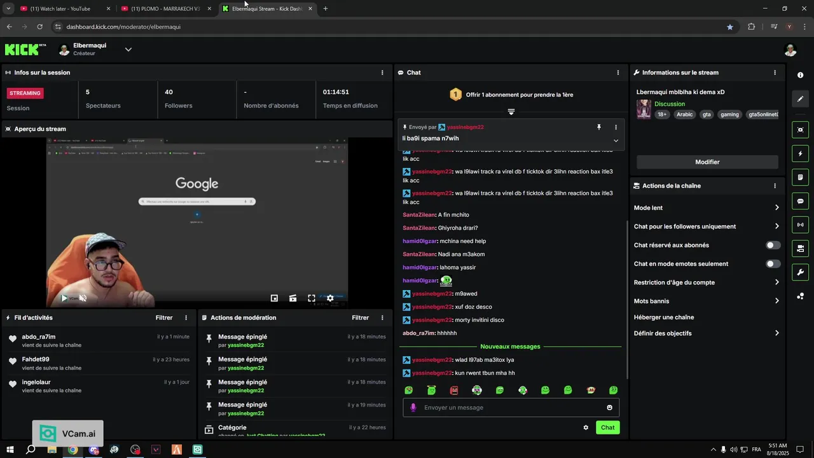Open the emoji picker in message box
The width and height of the screenshot is (814, 458).
click(609, 408)
